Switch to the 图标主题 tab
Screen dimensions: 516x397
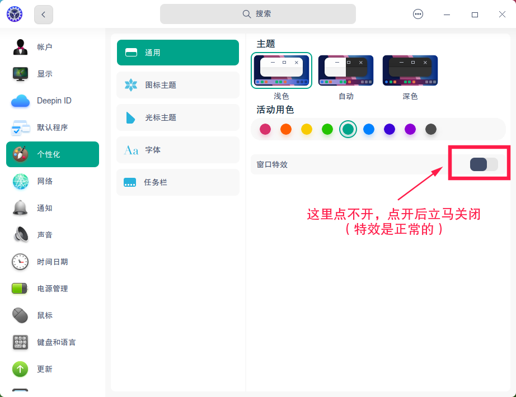coord(177,85)
